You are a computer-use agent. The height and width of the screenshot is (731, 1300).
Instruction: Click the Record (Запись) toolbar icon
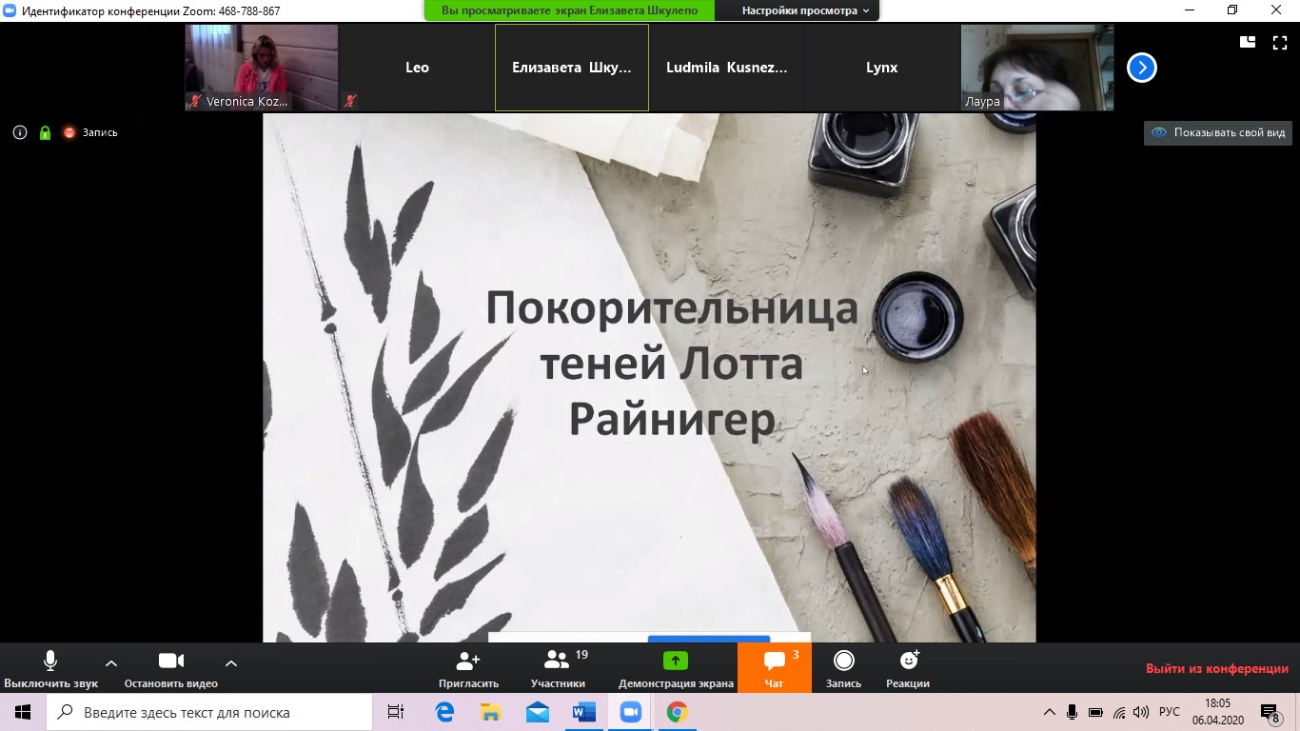843,661
